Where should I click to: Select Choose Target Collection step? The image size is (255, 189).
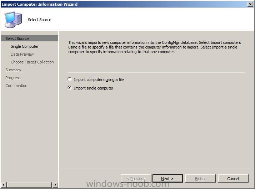(32, 62)
